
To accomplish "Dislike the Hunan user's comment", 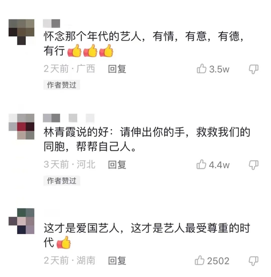I will tap(254, 261).
